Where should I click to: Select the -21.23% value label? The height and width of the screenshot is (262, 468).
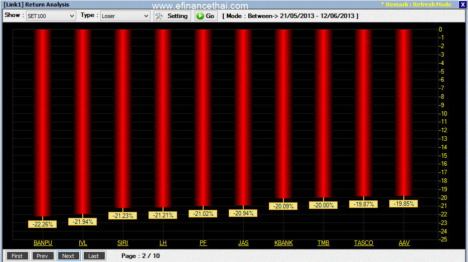click(123, 216)
